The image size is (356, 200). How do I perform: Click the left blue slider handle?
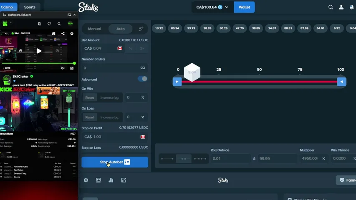click(x=177, y=82)
